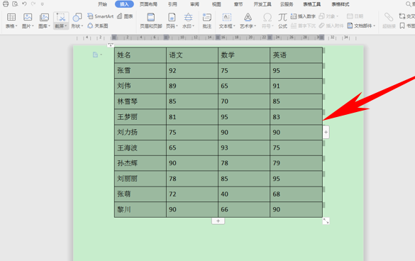The image size is (415, 261).
Task: Click the 首字下沉 drop cap button
Action: coord(303,26)
